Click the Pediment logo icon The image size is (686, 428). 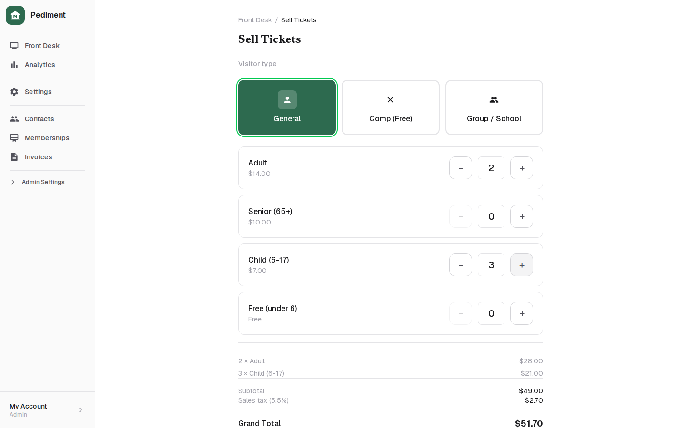15,15
